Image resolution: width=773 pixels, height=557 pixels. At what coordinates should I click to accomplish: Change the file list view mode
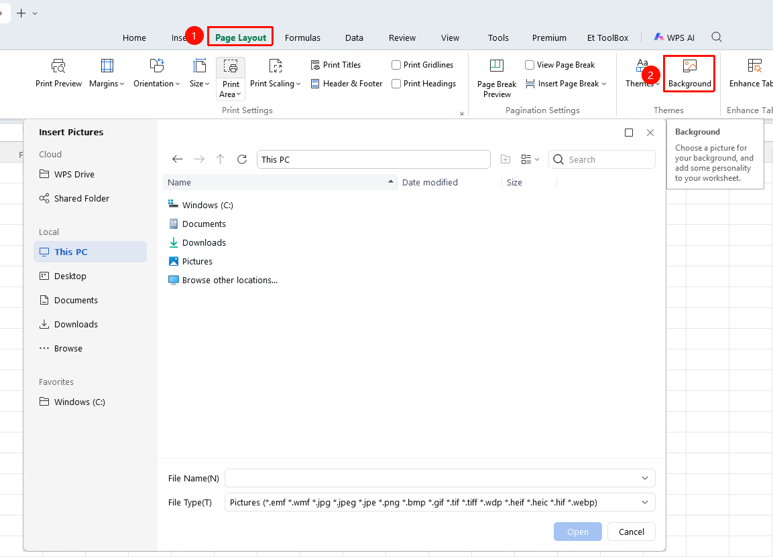click(530, 159)
